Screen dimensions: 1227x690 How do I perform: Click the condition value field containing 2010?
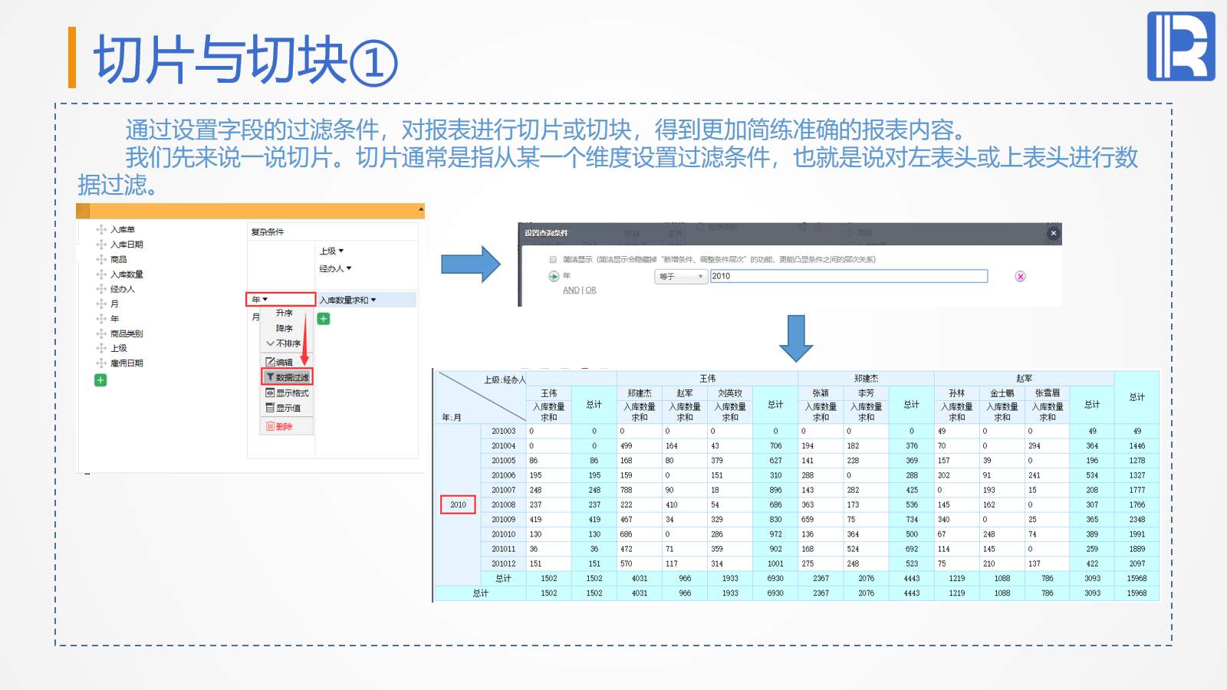point(849,276)
